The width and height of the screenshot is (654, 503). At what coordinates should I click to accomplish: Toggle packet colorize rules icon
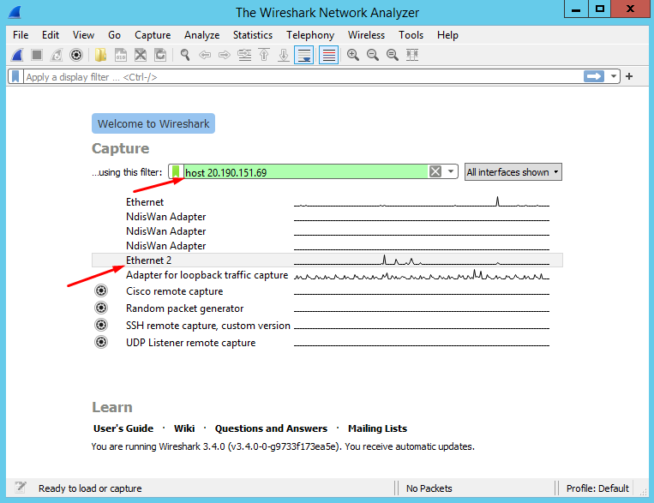(x=328, y=55)
